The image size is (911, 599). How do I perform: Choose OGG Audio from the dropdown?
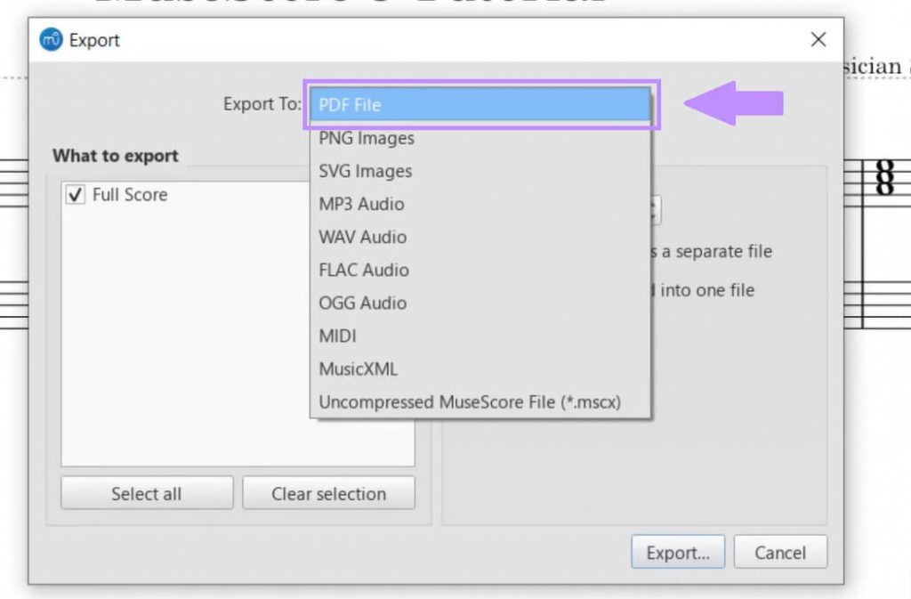coord(362,303)
